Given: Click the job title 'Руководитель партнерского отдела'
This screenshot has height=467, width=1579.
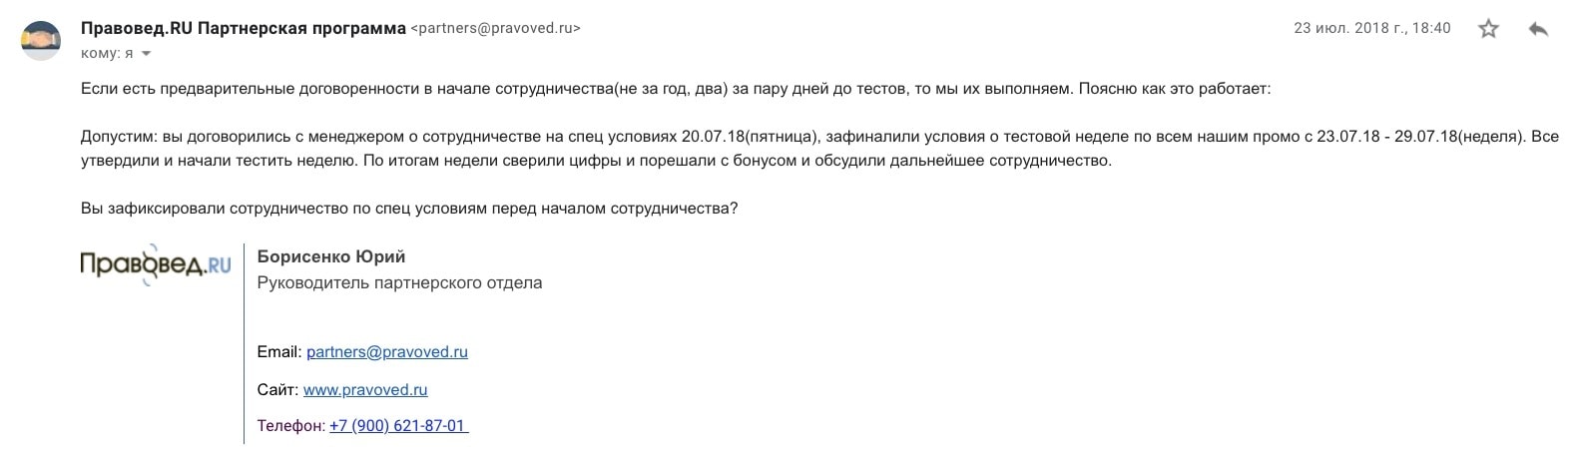Looking at the screenshot, I should (399, 283).
